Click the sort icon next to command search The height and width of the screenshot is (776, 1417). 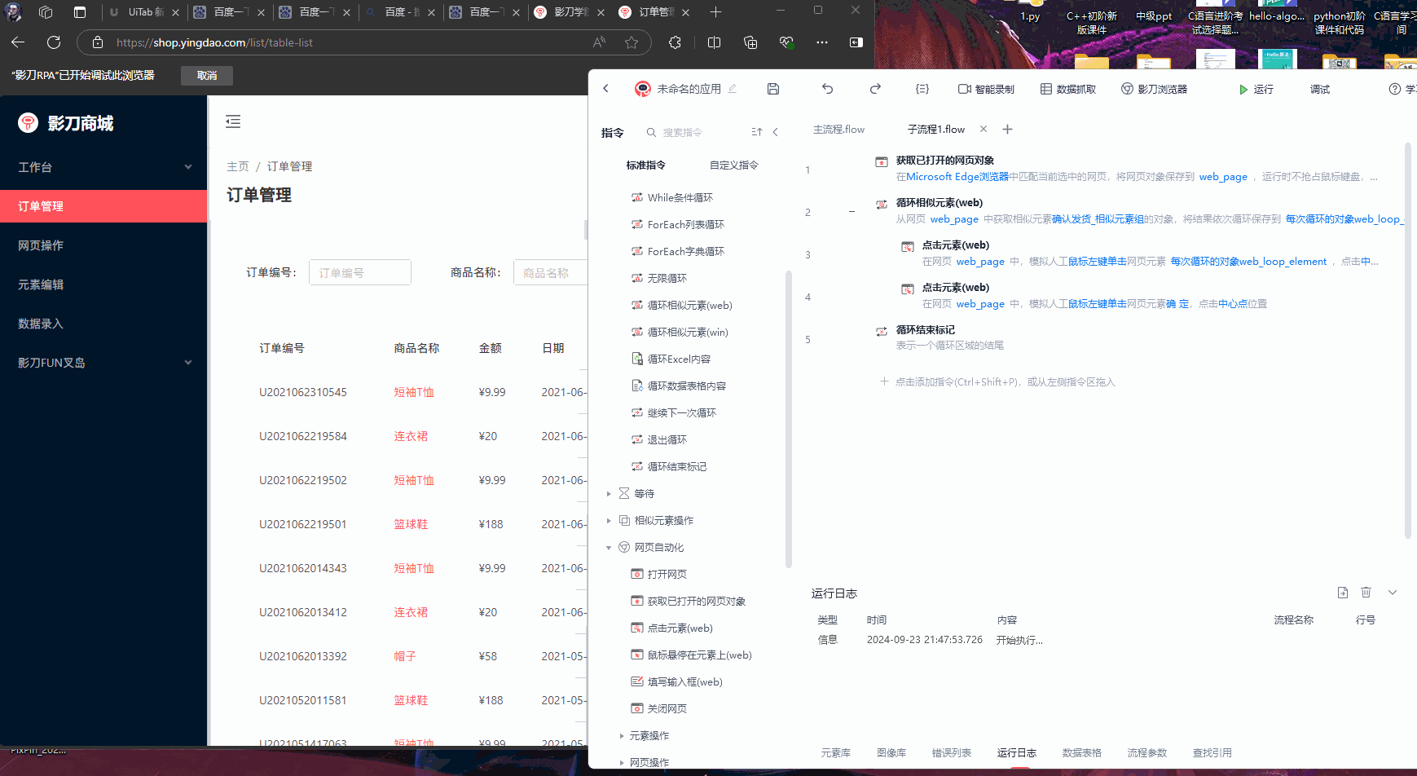[x=757, y=132]
